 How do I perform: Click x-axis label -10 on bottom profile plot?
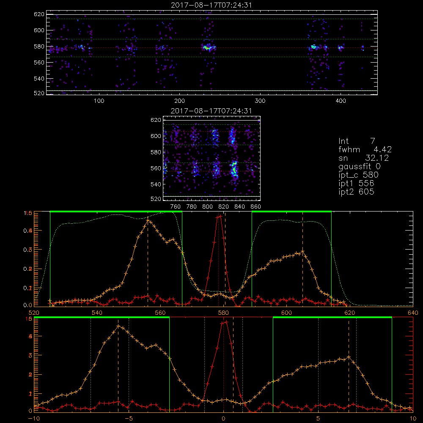point(34,419)
